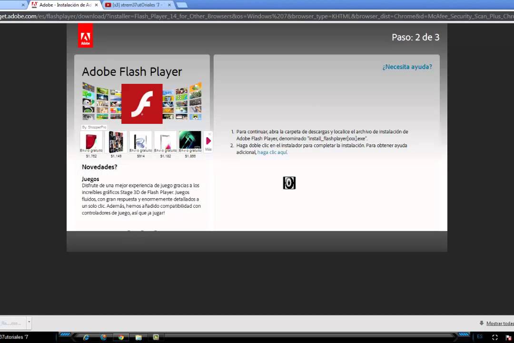Screen dimensions: 514x343
Task: Click the fullscreen arrows tray icon
Action: [495, 337]
